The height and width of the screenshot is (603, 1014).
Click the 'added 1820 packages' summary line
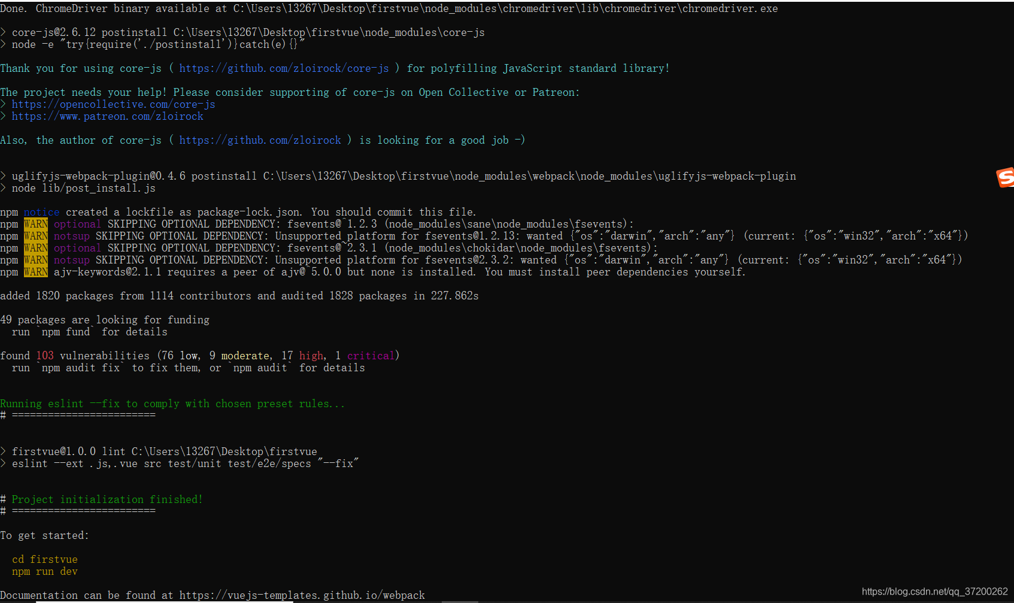(239, 296)
